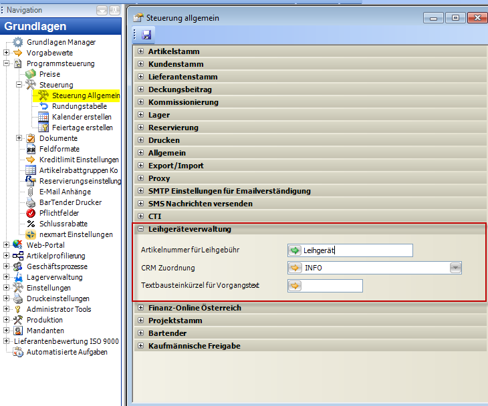Open Grundlagen Manager gear item
This screenshot has height=406, width=488.
point(60,42)
